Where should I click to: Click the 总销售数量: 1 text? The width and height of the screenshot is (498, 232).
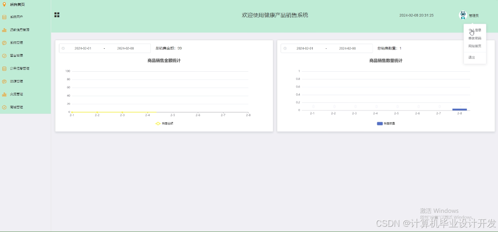(x=389, y=49)
